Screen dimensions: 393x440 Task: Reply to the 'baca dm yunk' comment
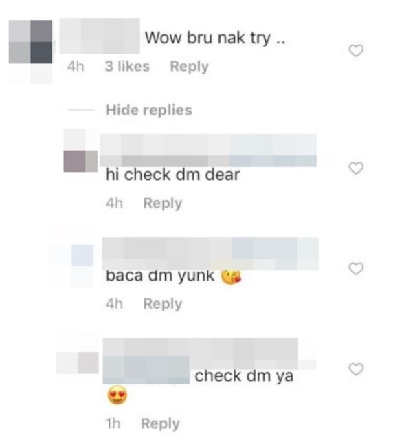163,304
